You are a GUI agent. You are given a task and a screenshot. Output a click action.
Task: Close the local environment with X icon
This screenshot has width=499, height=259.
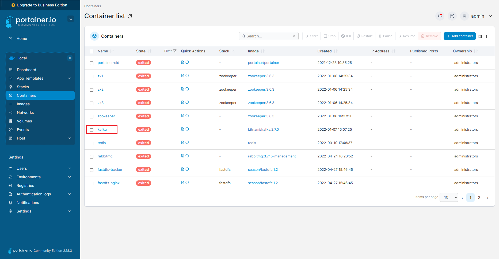click(70, 58)
